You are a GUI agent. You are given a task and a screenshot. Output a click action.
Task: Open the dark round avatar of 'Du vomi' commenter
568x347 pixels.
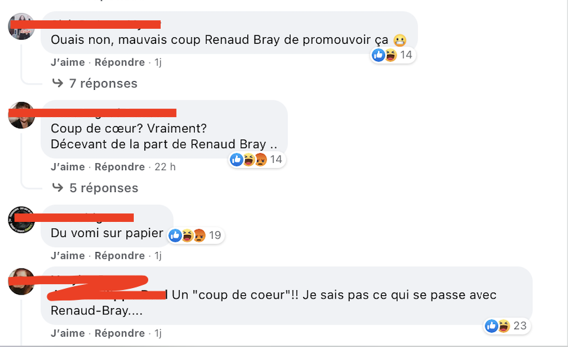[x=22, y=220]
